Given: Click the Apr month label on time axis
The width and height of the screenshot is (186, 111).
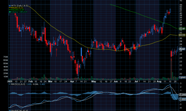Looking at the screenshot, I should [72, 81].
